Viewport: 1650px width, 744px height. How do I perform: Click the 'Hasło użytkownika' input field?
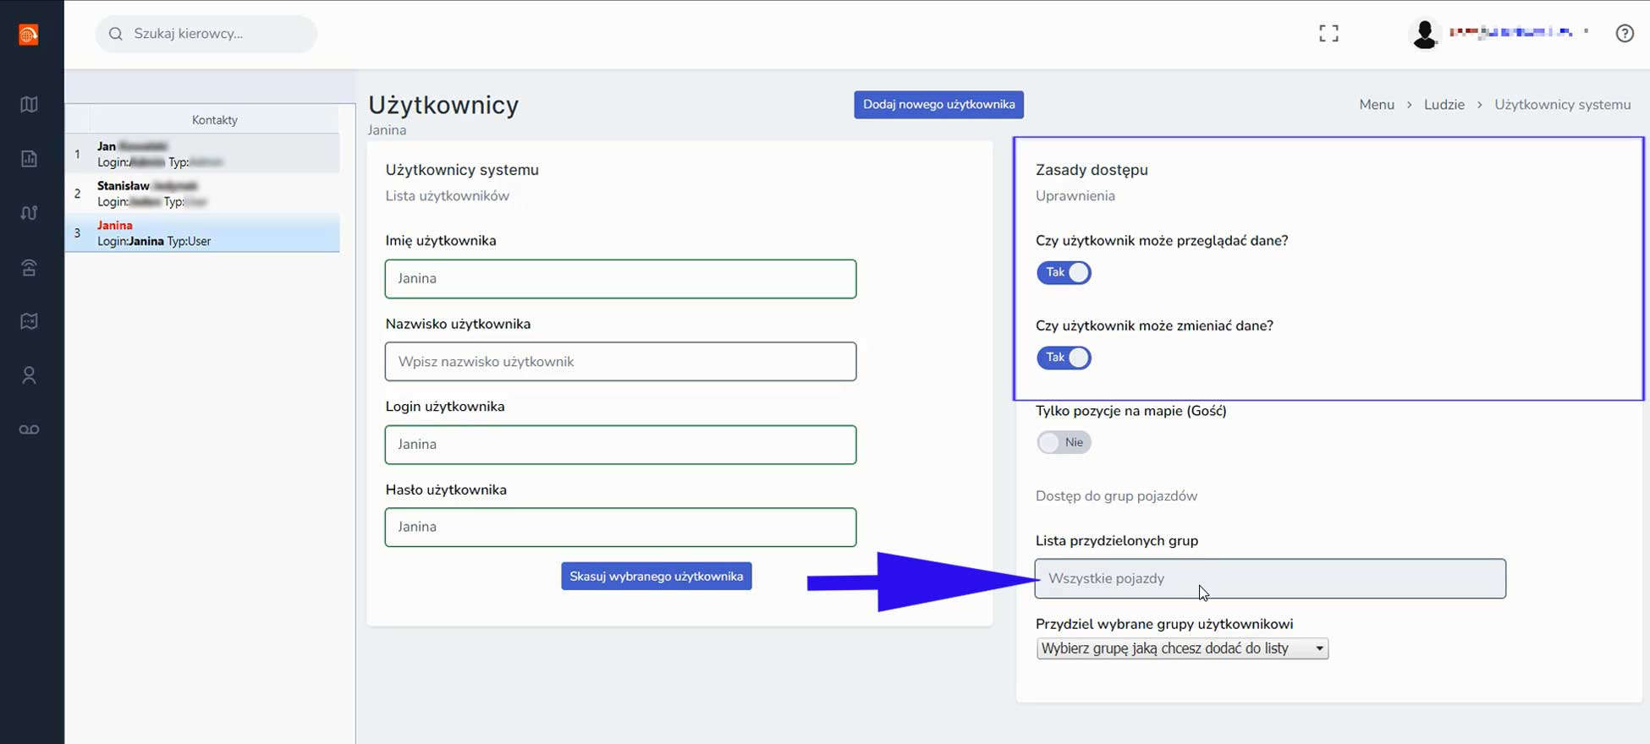coord(620,528)
